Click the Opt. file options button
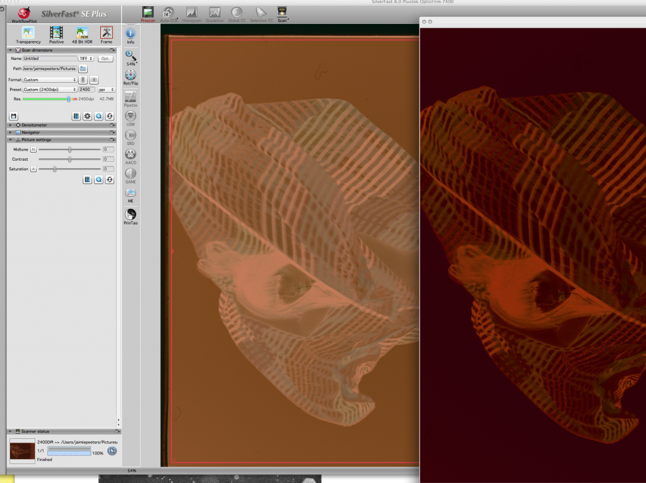 point(105,59)
